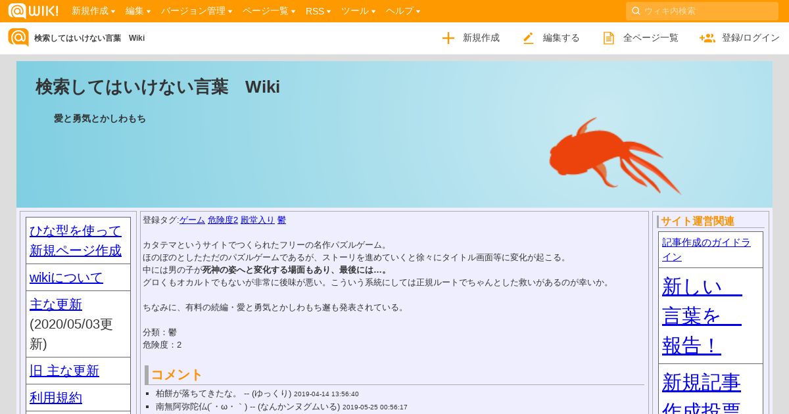Click 編集する in white toolbar

[551, 38]
